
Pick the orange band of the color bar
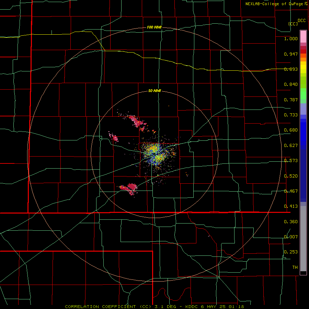click(x=303, y=59)
